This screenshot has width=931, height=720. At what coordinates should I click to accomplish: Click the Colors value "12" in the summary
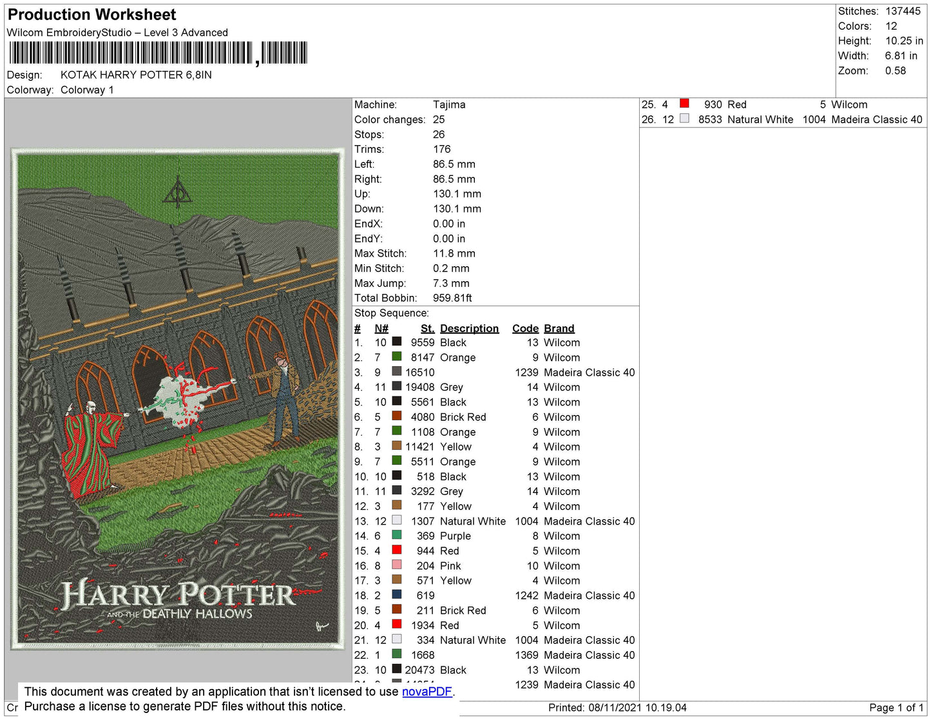(x=891, y=26)
